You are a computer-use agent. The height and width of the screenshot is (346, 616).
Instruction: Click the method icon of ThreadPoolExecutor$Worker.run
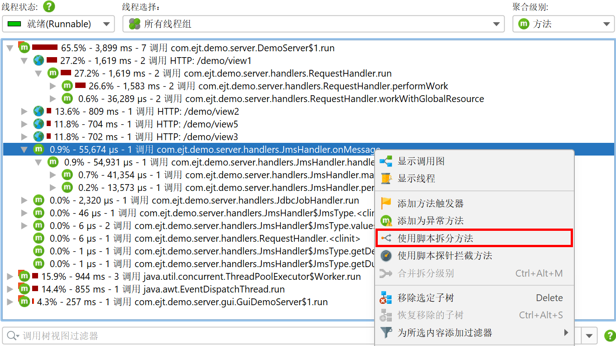click(24, 276)
